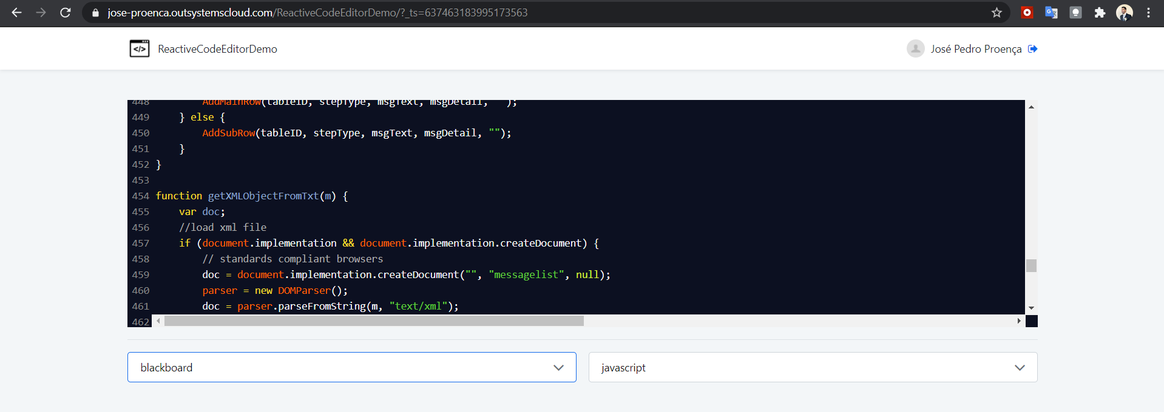This screenshot has width=1164, height=412.
Task: Open the Extensions puzzle piece menu
Action: (1100, 12)
